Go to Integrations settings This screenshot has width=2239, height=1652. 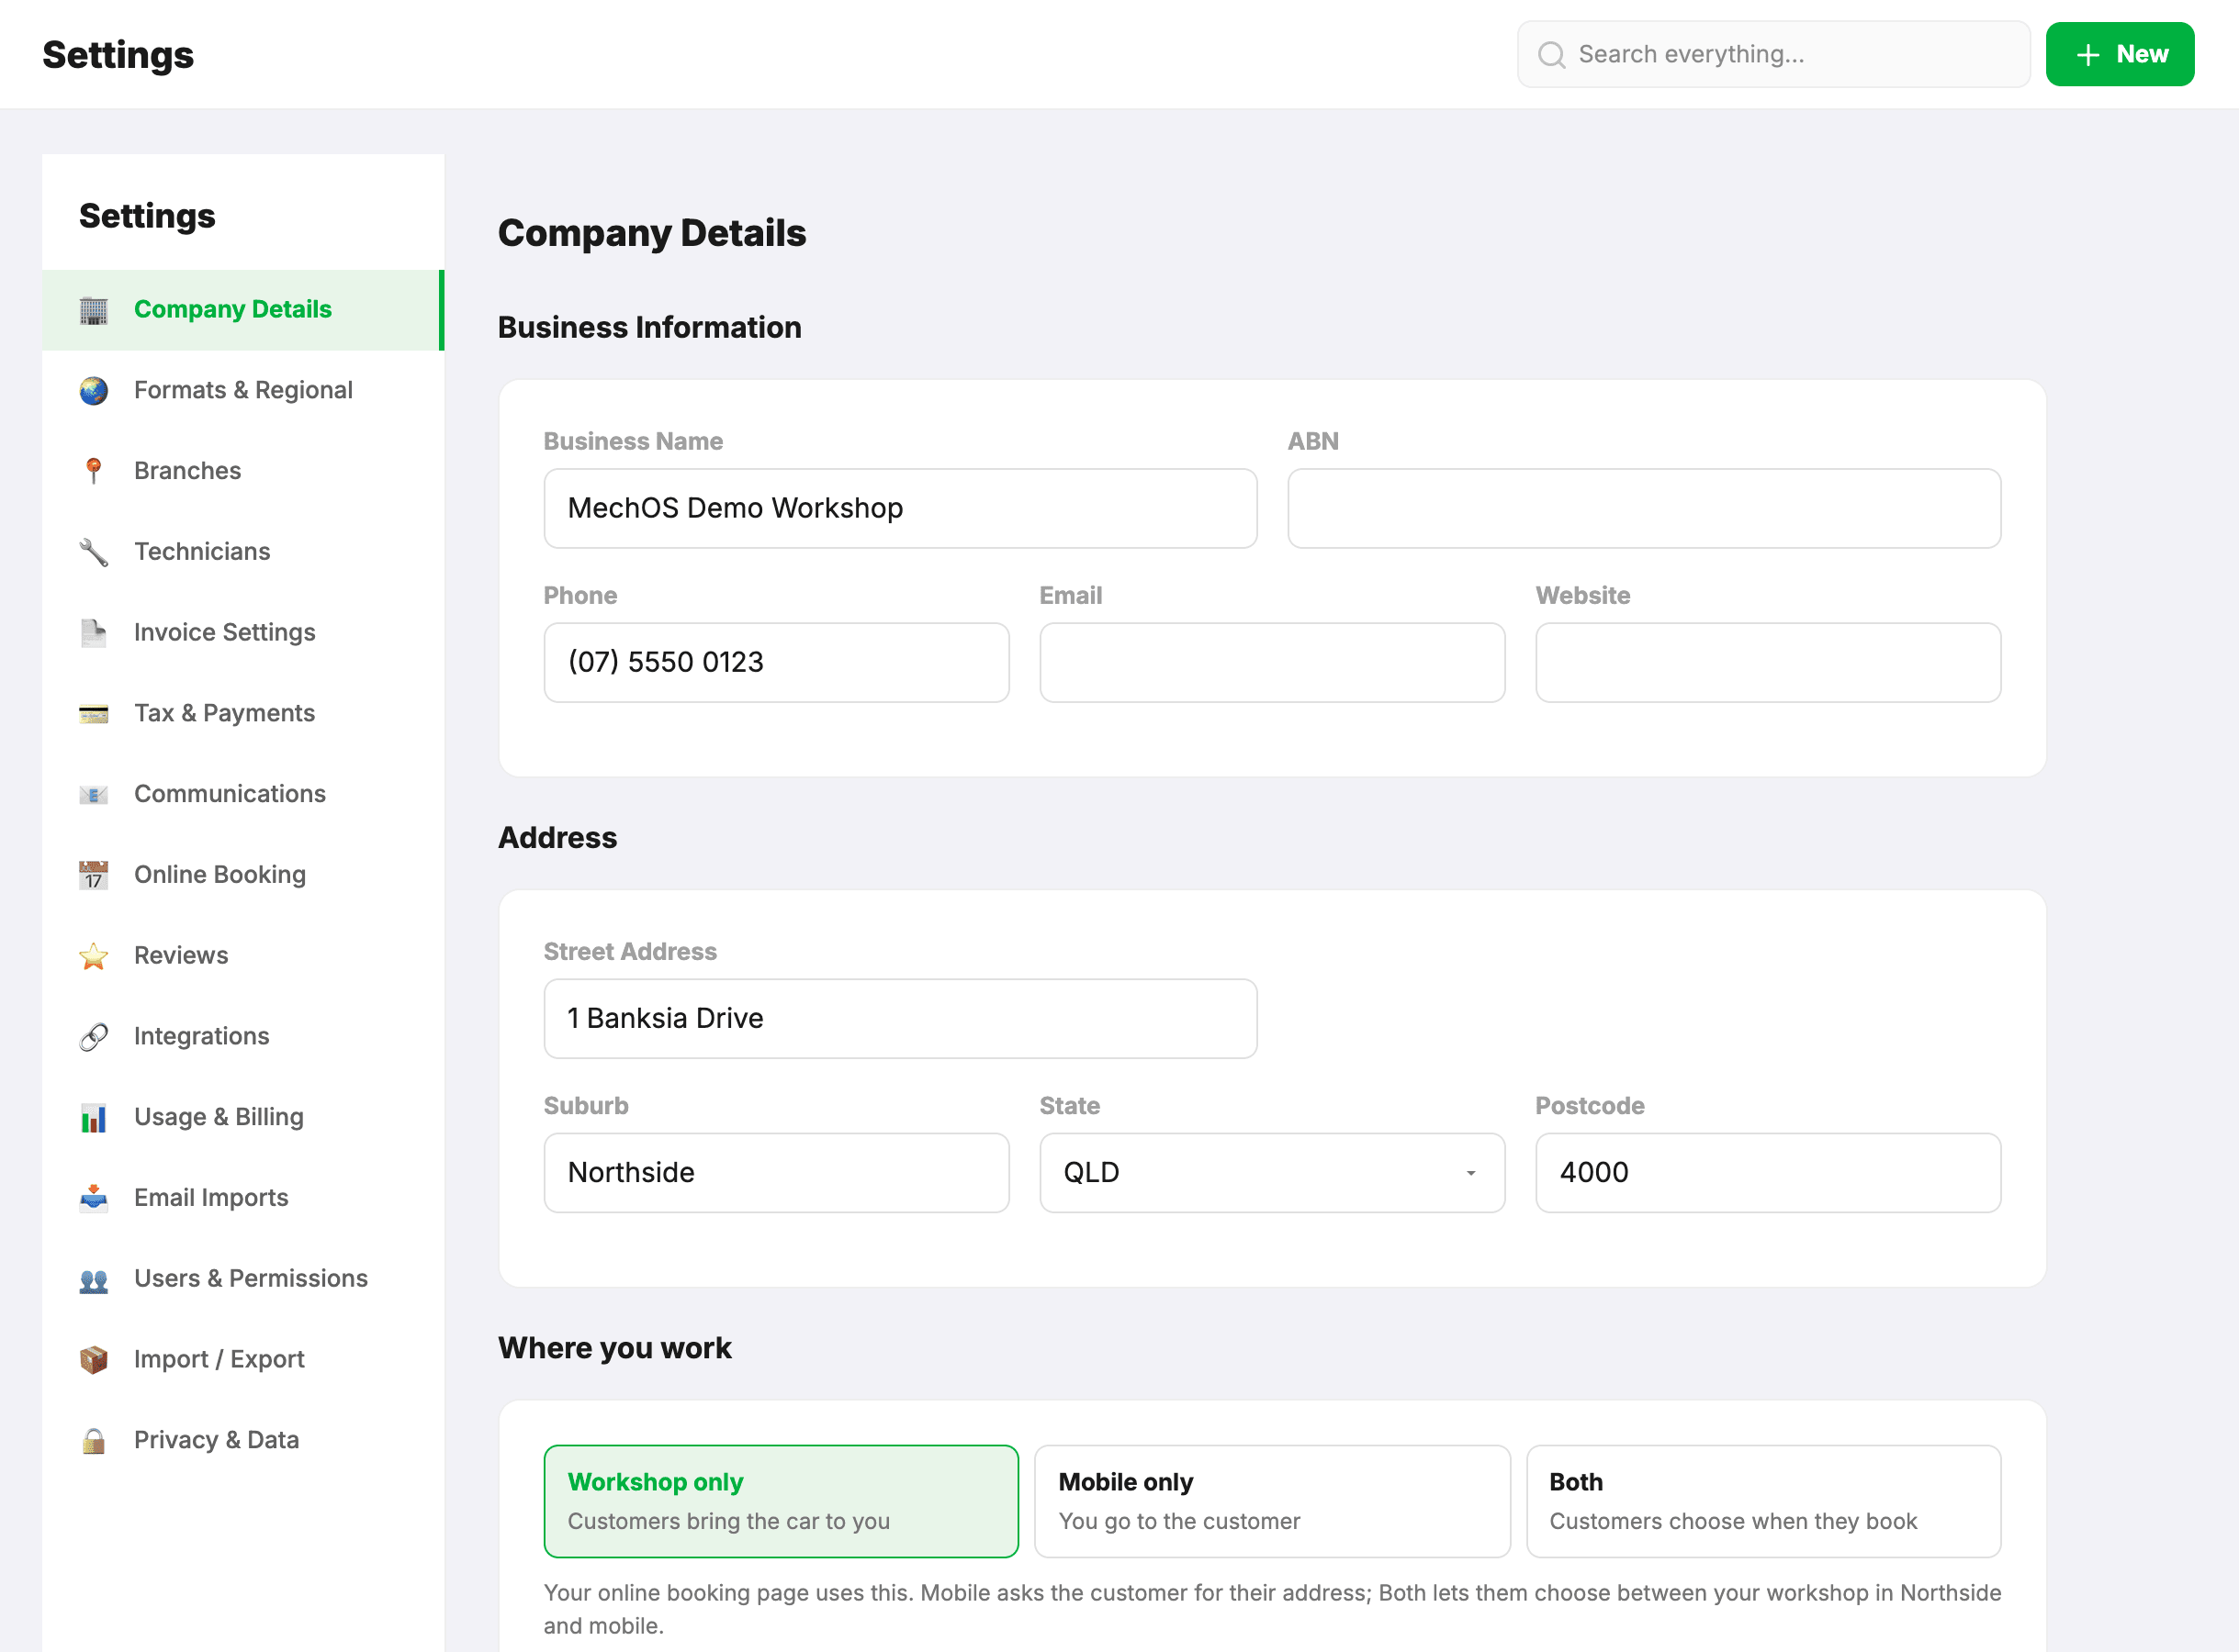click(x=242, y=1037)
